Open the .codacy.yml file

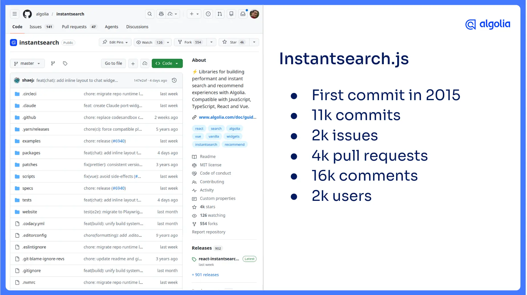[33, 224]
